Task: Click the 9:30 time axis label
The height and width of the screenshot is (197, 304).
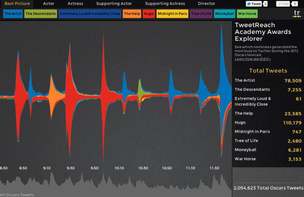Action: pyautogui.click(x=70, y=168)
